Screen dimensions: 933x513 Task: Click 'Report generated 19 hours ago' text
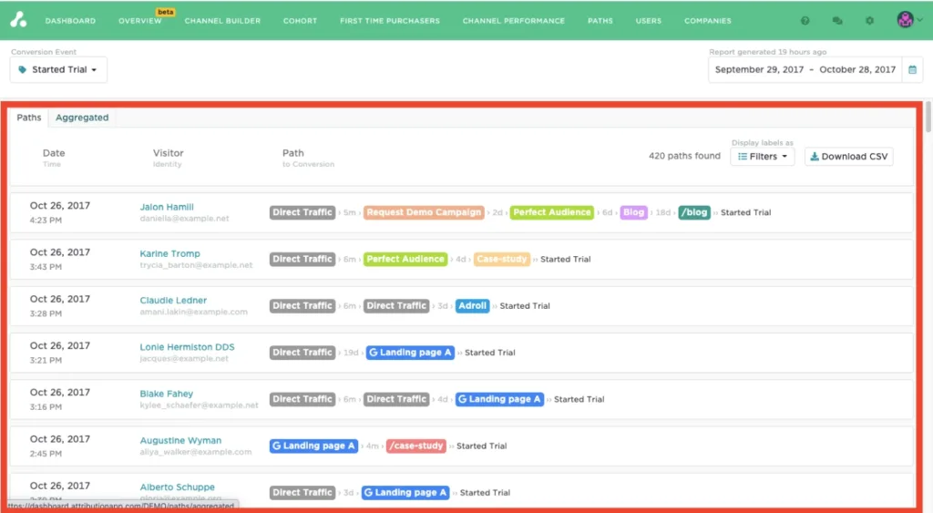tap(767, 52)
